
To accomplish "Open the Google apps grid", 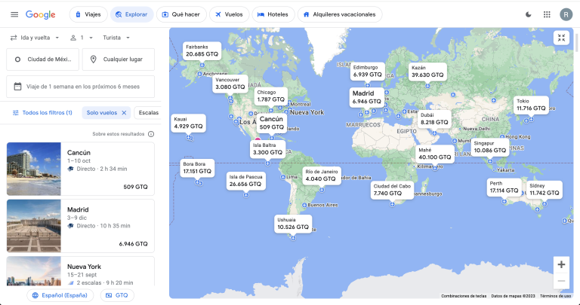I will pos(547,14).
